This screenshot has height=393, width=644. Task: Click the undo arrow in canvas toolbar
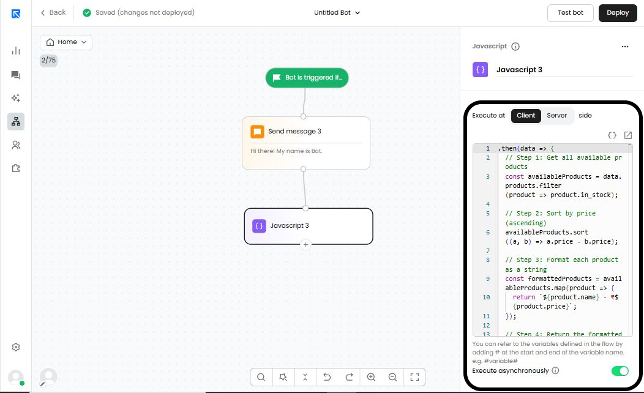click(327, 377)
